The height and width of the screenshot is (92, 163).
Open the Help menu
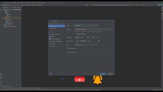click(44, 3)
